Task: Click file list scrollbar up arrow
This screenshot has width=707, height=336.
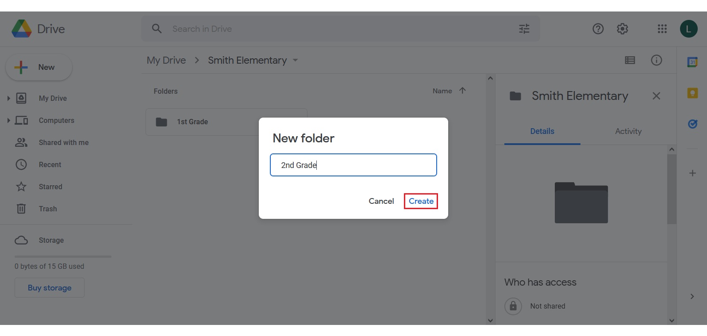Action: click(x=490, y=78)
